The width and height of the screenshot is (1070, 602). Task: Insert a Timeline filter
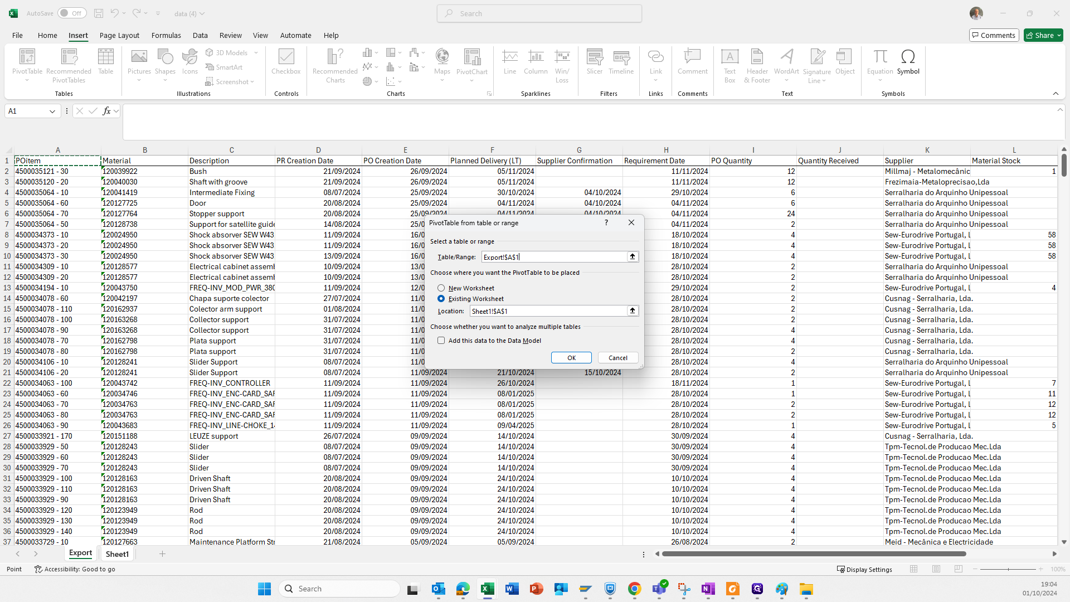(621, 61)
